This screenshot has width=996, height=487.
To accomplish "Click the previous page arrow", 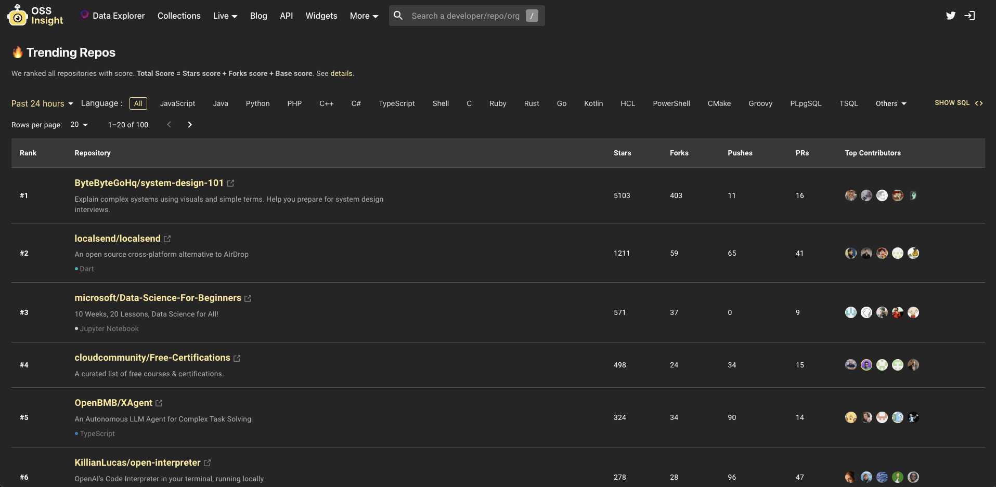I will tap(169, 125).
